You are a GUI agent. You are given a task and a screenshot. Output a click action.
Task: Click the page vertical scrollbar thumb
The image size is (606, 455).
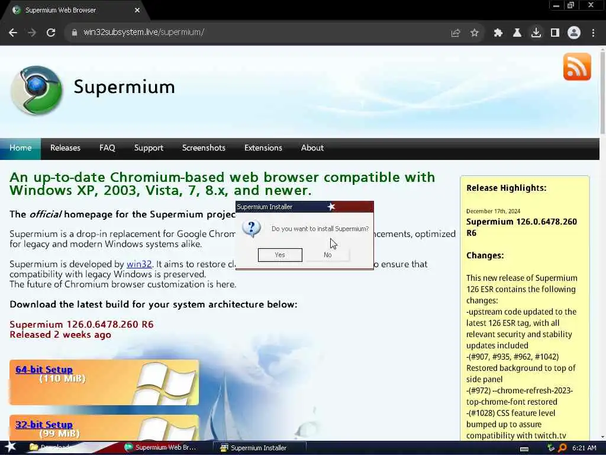(x=602, y=93)
